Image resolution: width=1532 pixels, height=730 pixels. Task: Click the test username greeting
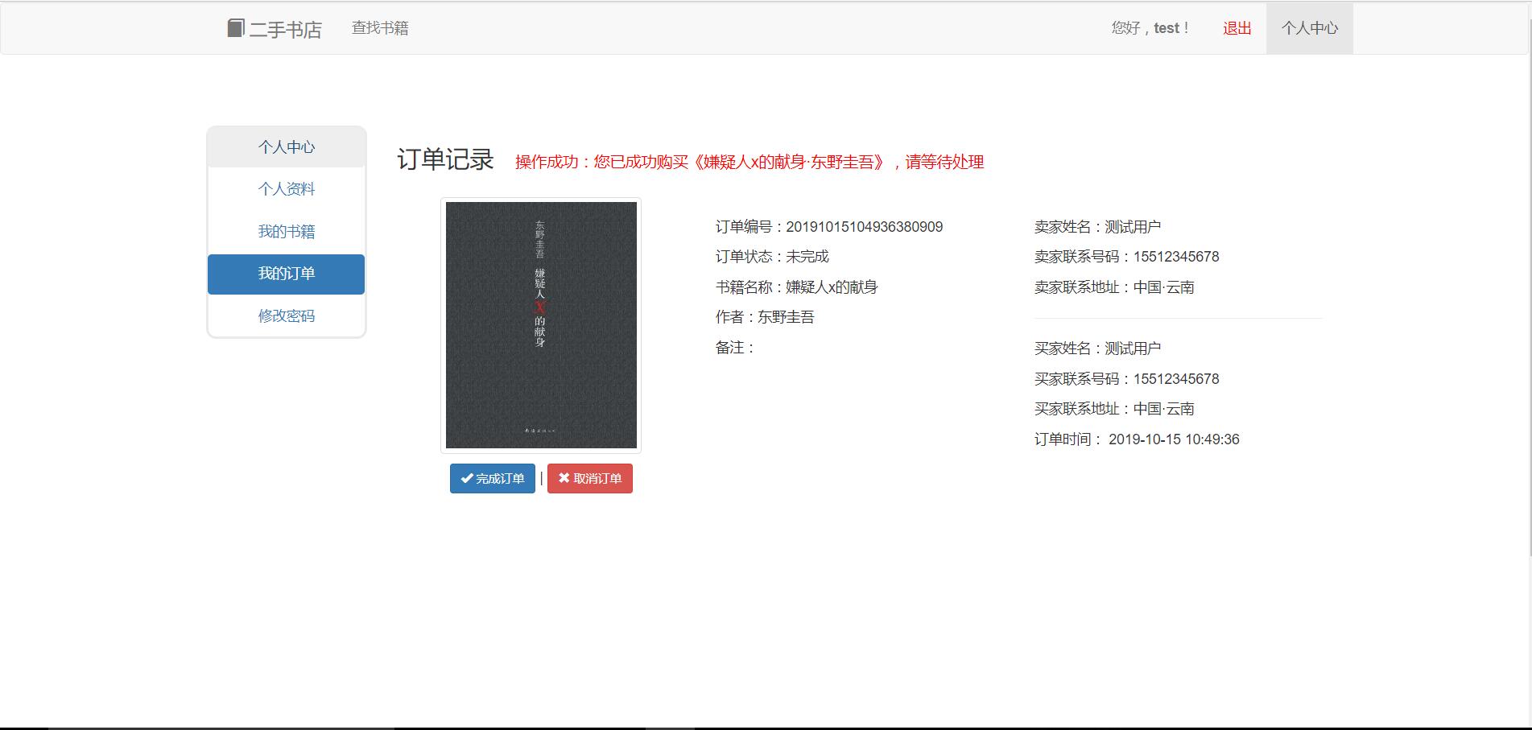click(1150, 28)
